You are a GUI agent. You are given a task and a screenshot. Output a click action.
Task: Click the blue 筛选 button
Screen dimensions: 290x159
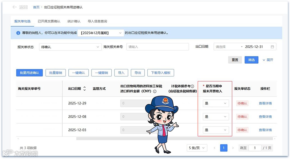(251, 60)
